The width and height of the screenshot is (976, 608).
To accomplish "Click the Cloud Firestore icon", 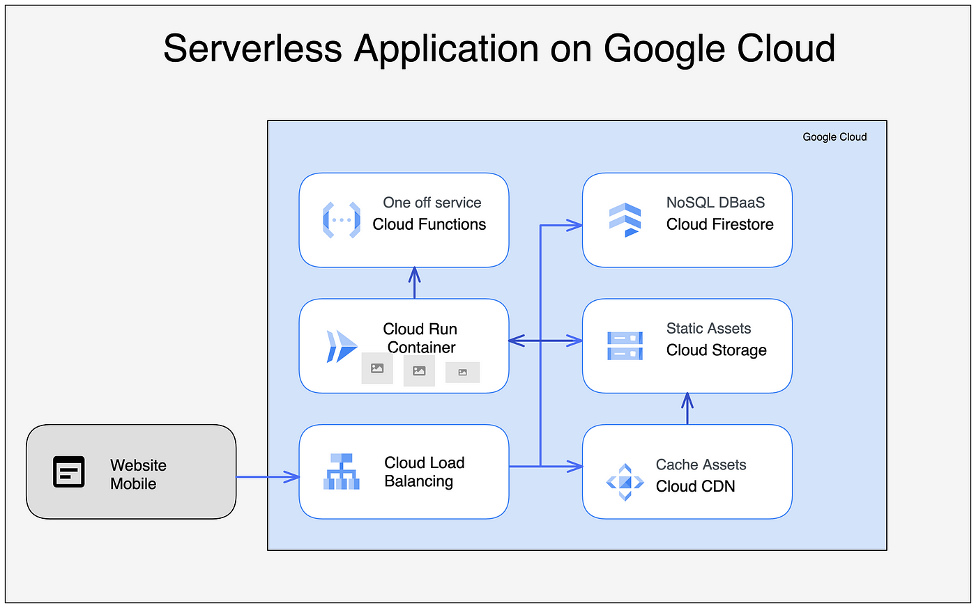I will (625, 220).
